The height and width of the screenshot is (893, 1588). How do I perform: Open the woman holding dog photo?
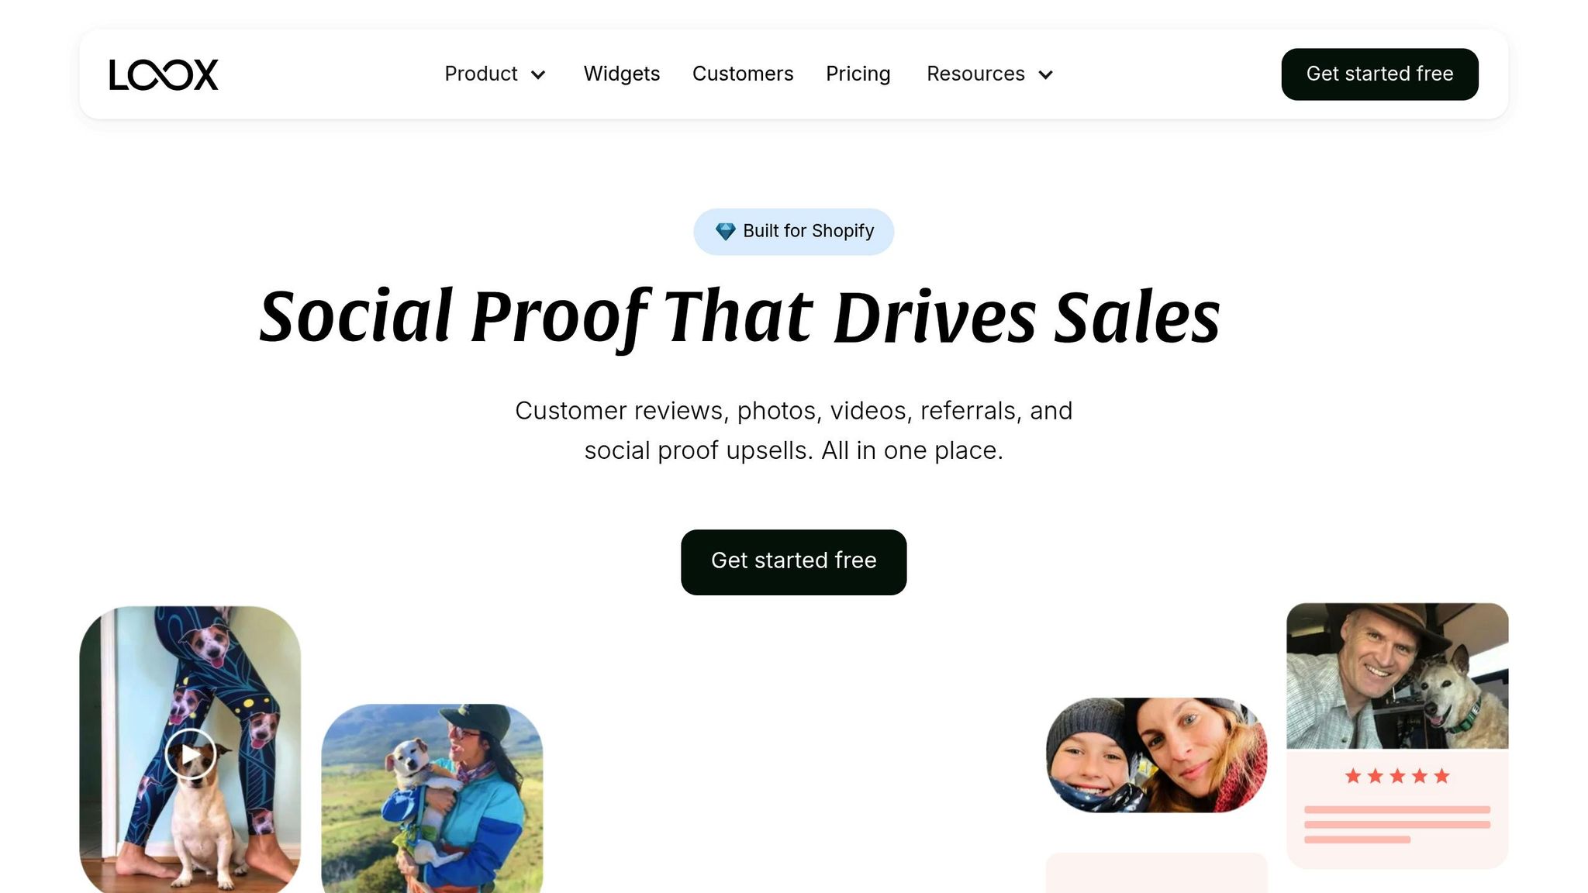(432, 798)
